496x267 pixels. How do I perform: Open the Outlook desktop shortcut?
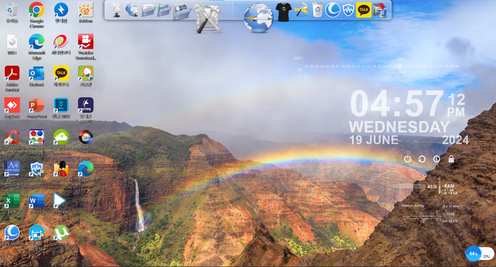coord(37,76)
